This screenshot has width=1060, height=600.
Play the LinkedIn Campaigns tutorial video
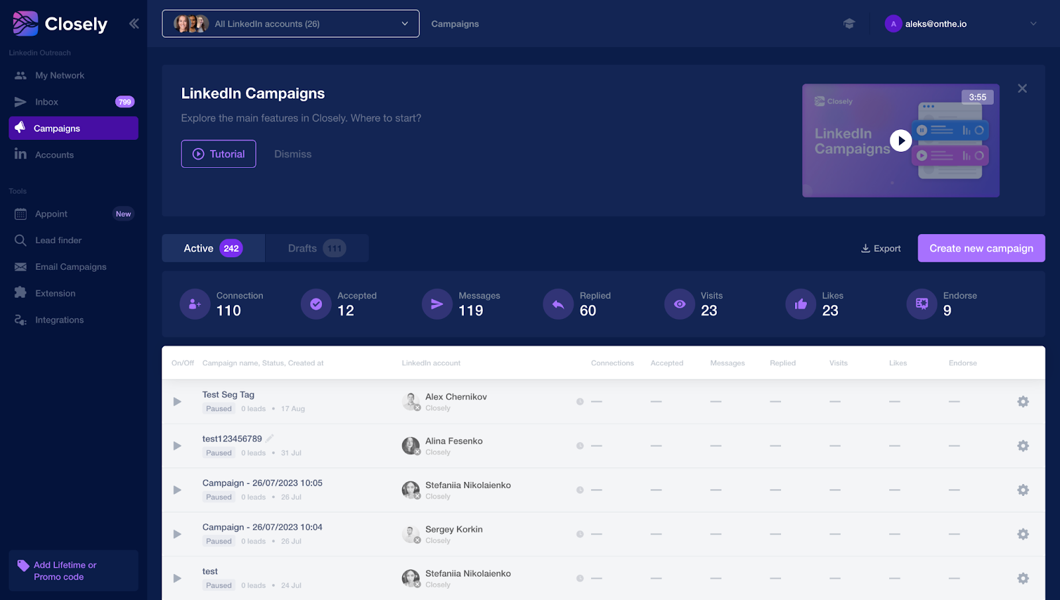(x=901, y=141)
